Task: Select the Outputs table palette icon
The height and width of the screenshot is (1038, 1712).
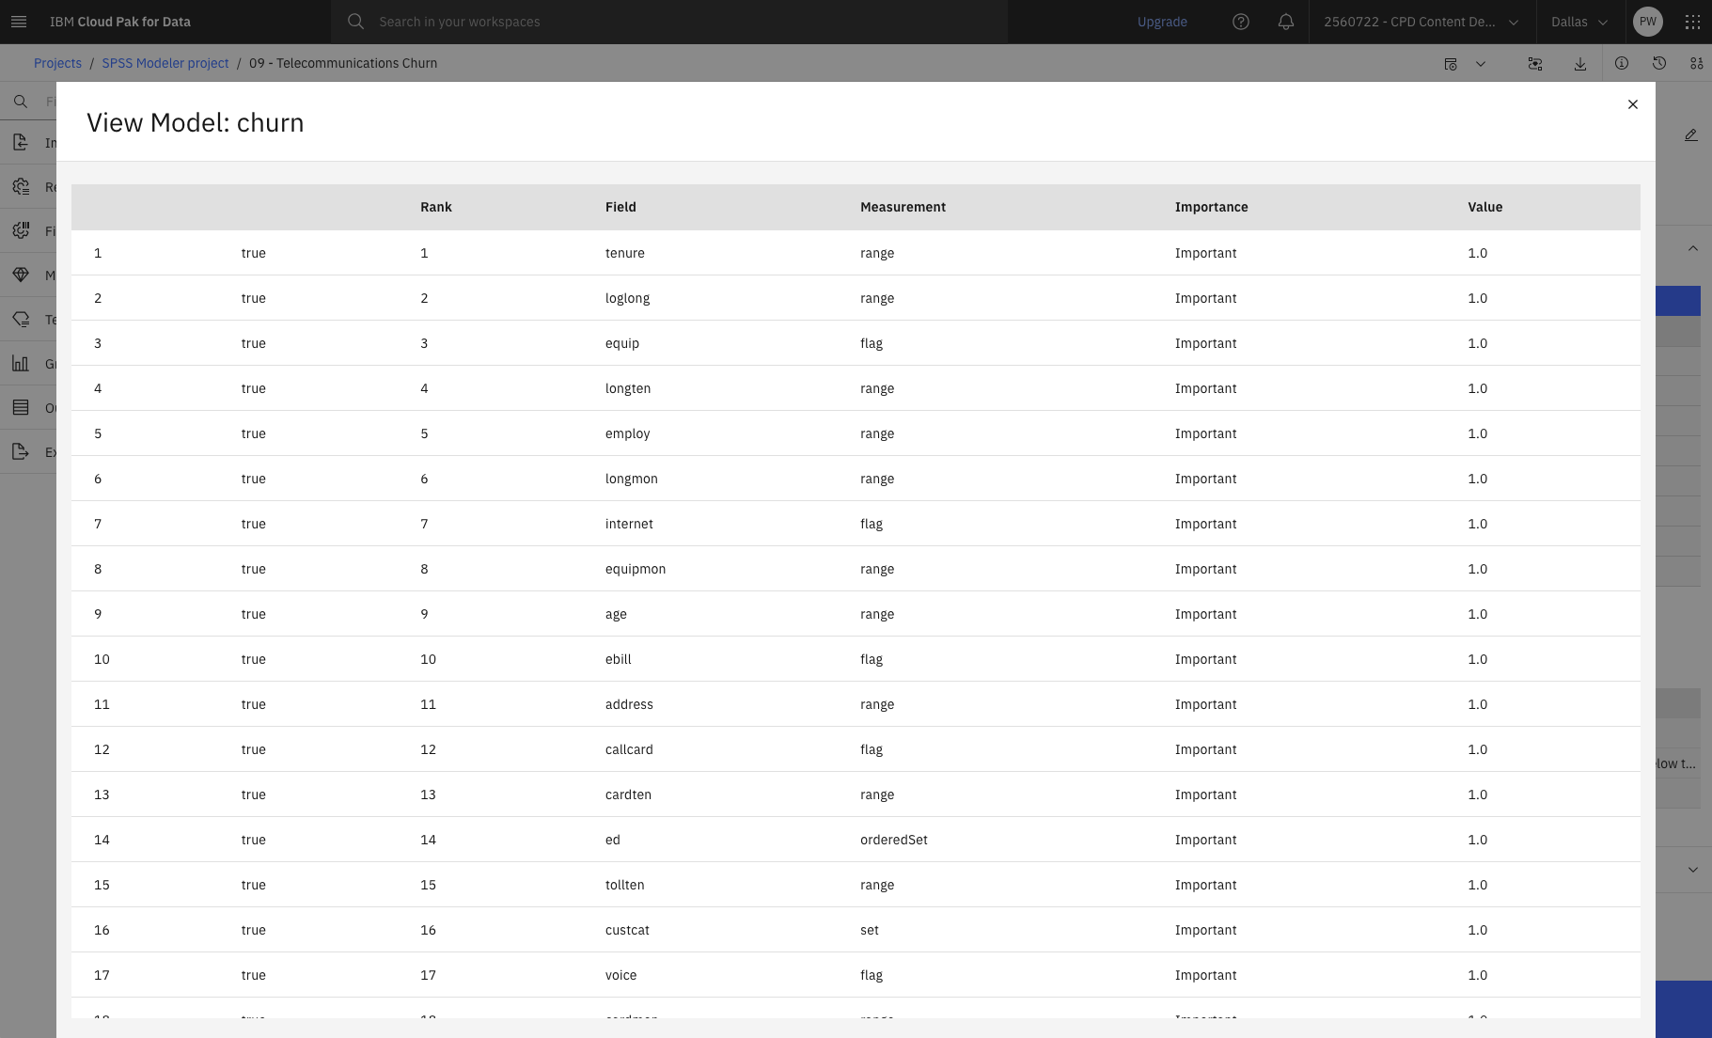Action: tap(21, 407)
